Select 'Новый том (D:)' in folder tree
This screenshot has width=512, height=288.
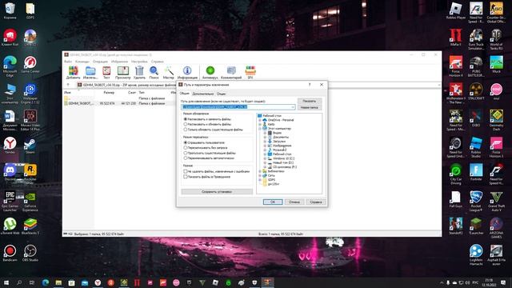tap(282, 162)
